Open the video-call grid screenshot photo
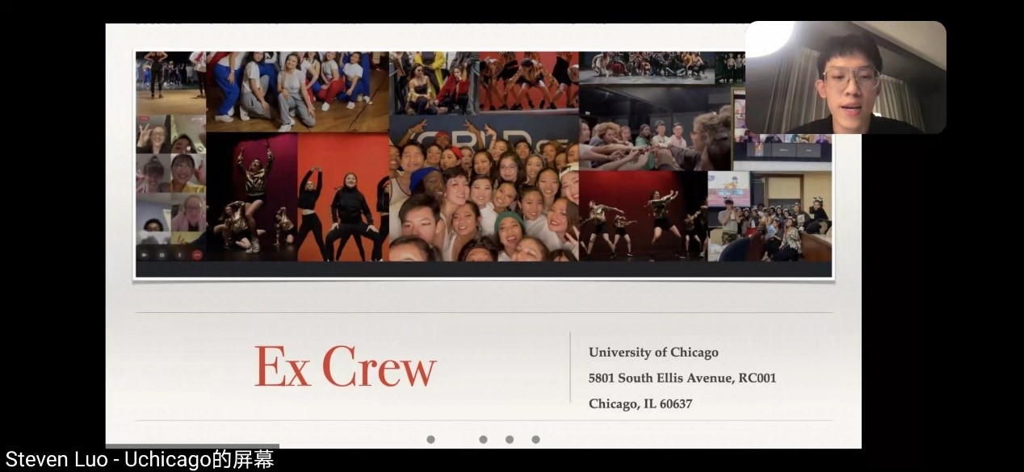The image size is (1024, 472). click(170, 186)
